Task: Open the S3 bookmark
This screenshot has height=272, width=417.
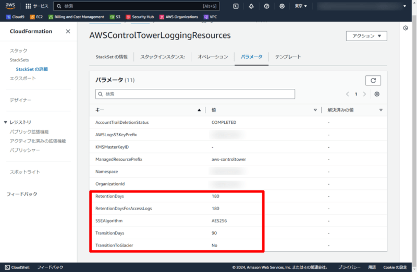Action: coord(115,17)
